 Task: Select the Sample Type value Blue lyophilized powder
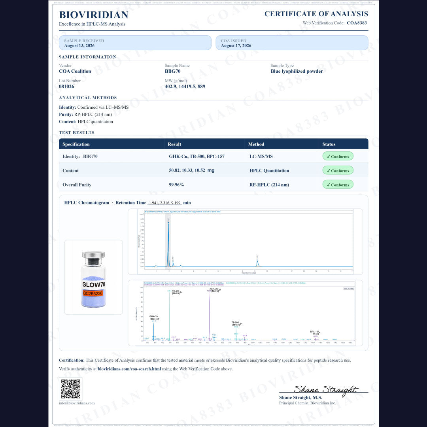point(297,71)
